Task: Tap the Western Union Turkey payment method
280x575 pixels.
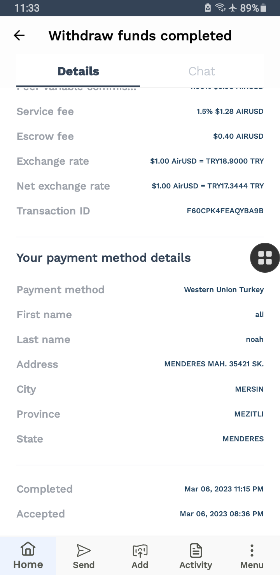Action: [224, 290]
